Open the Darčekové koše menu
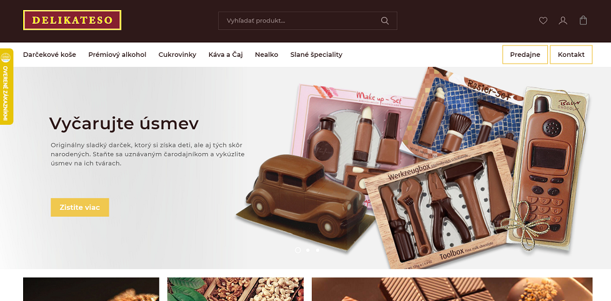611x301 pixels. click(x=49, y=54)
